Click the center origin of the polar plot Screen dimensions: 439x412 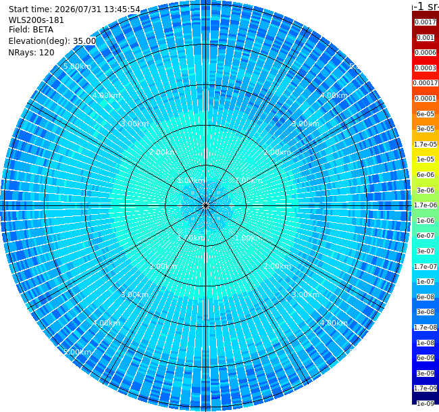(205, 206)
